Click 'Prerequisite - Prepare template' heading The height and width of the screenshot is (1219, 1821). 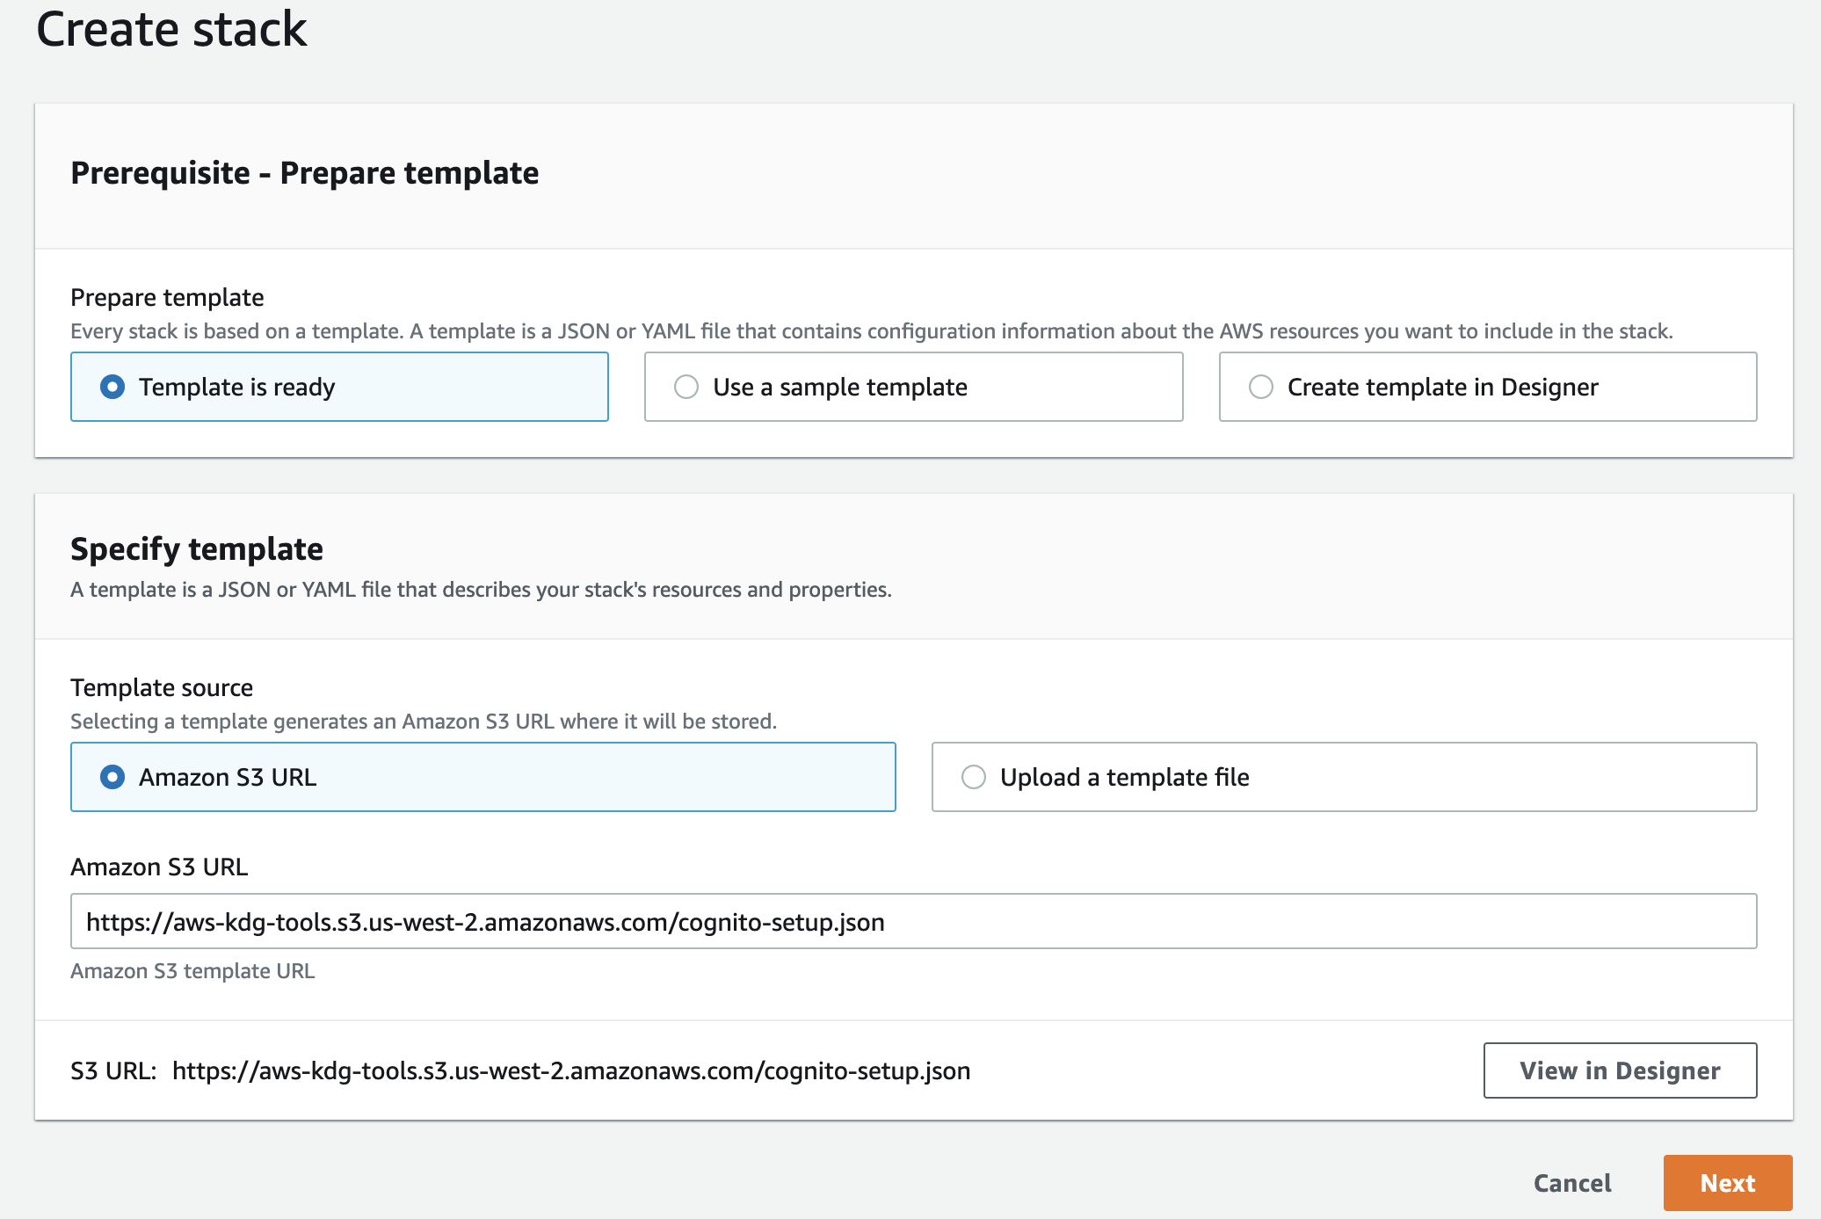click(304, 173)
